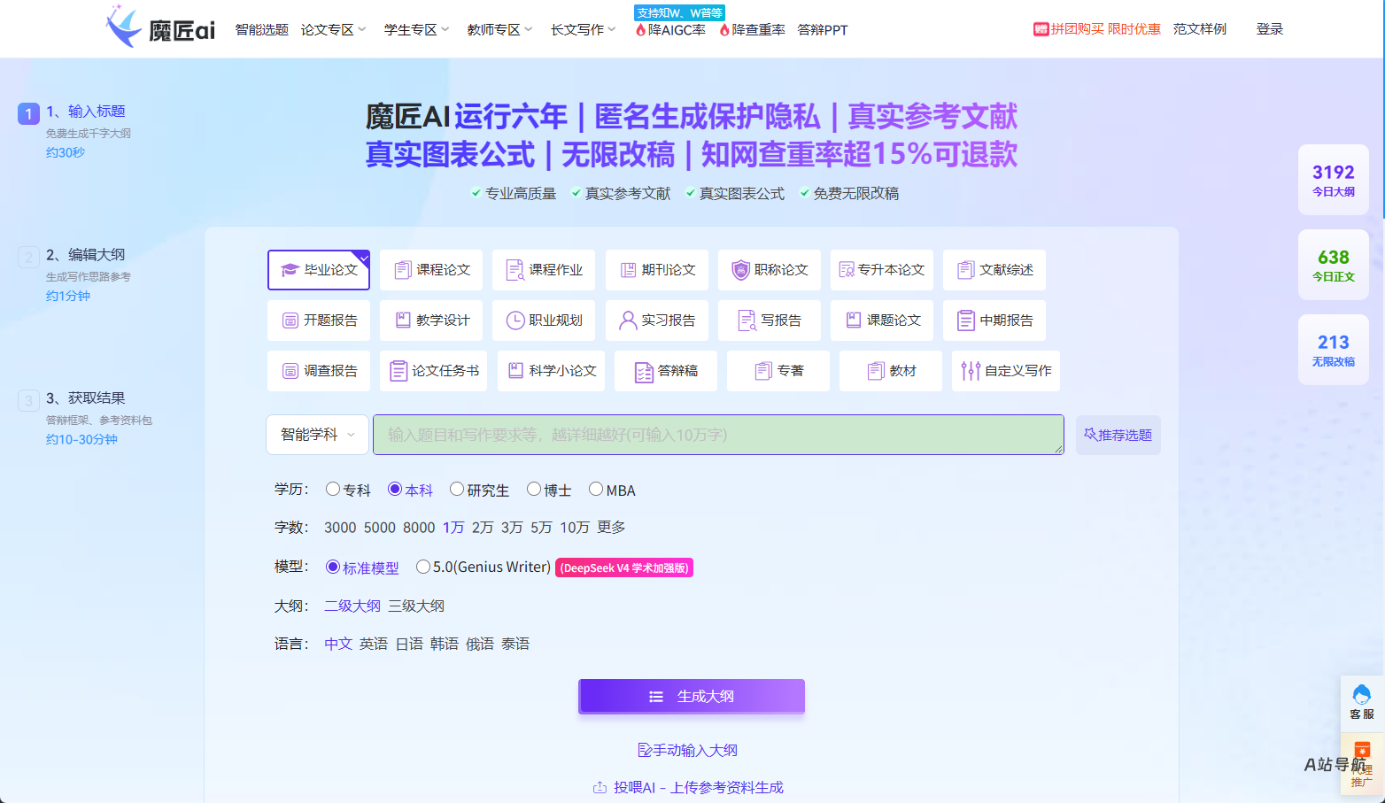Image resolution: width=1385 pixels, height=803 pixels.
Task: Select the 专科 education radio button
Action: pyautogui.click(x=333, y=489)
